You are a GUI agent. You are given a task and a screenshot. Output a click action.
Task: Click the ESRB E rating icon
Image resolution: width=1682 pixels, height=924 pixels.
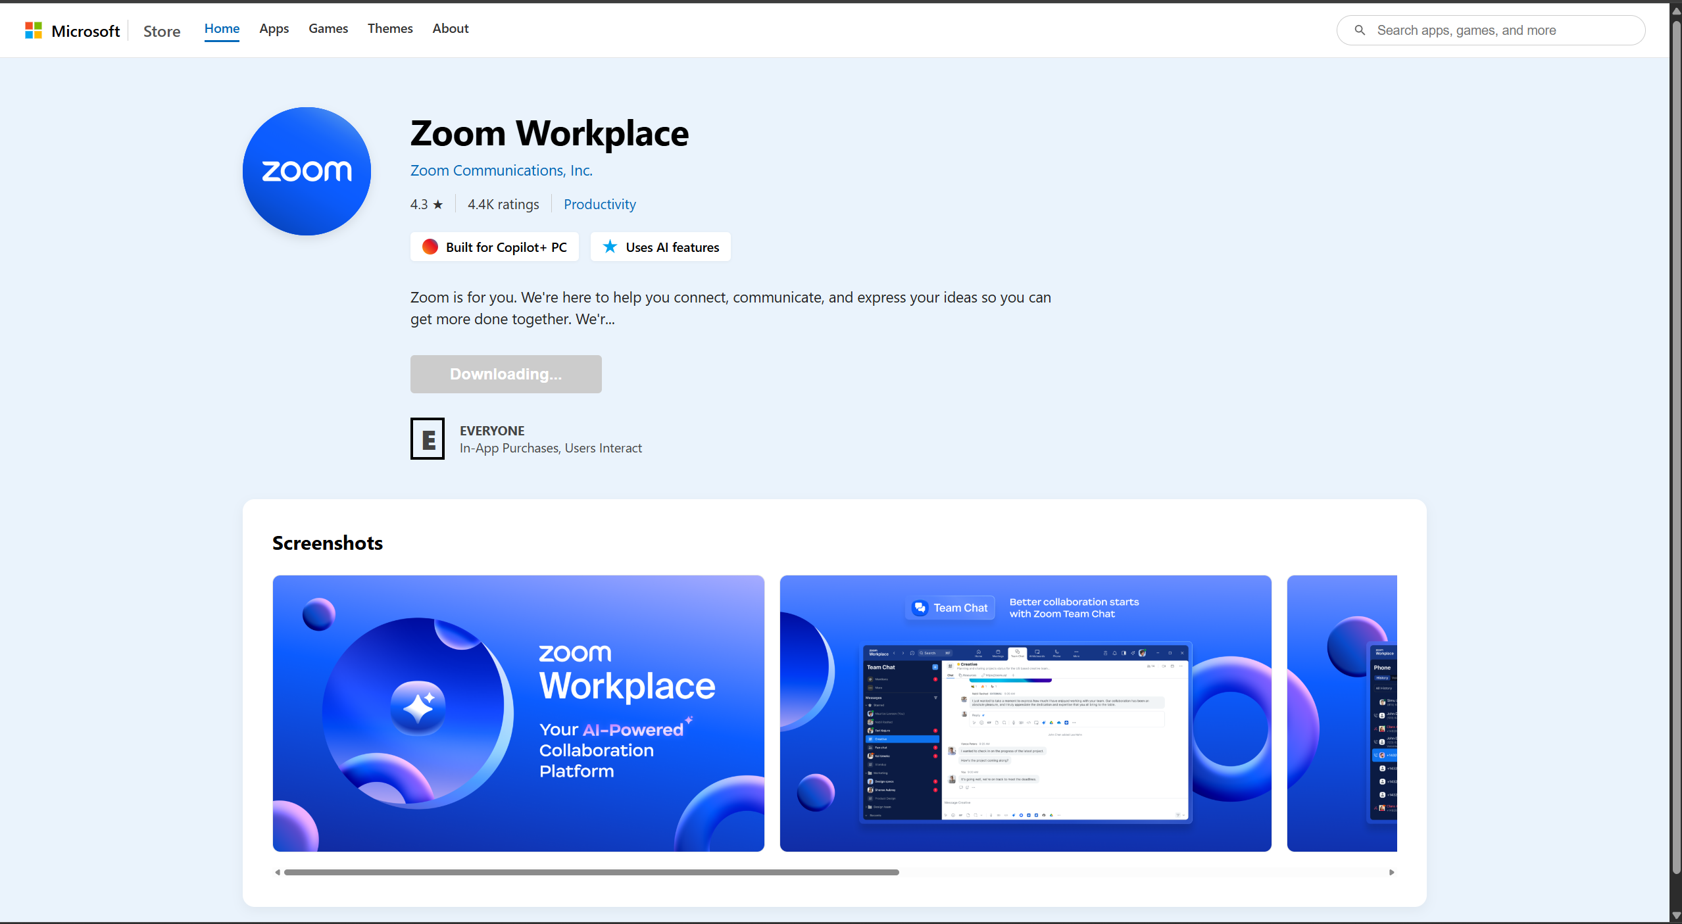coord(428,439)
